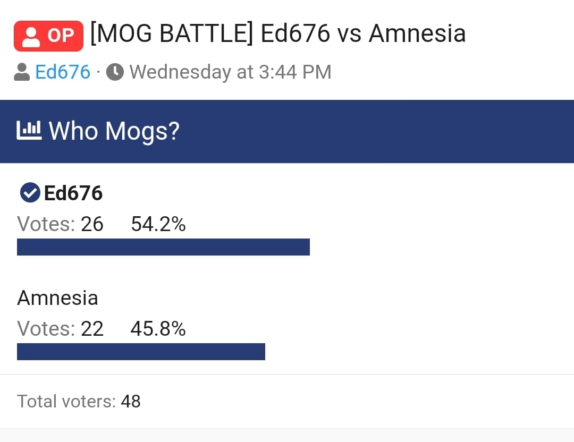Click the red OP badge

coord(49,36)
